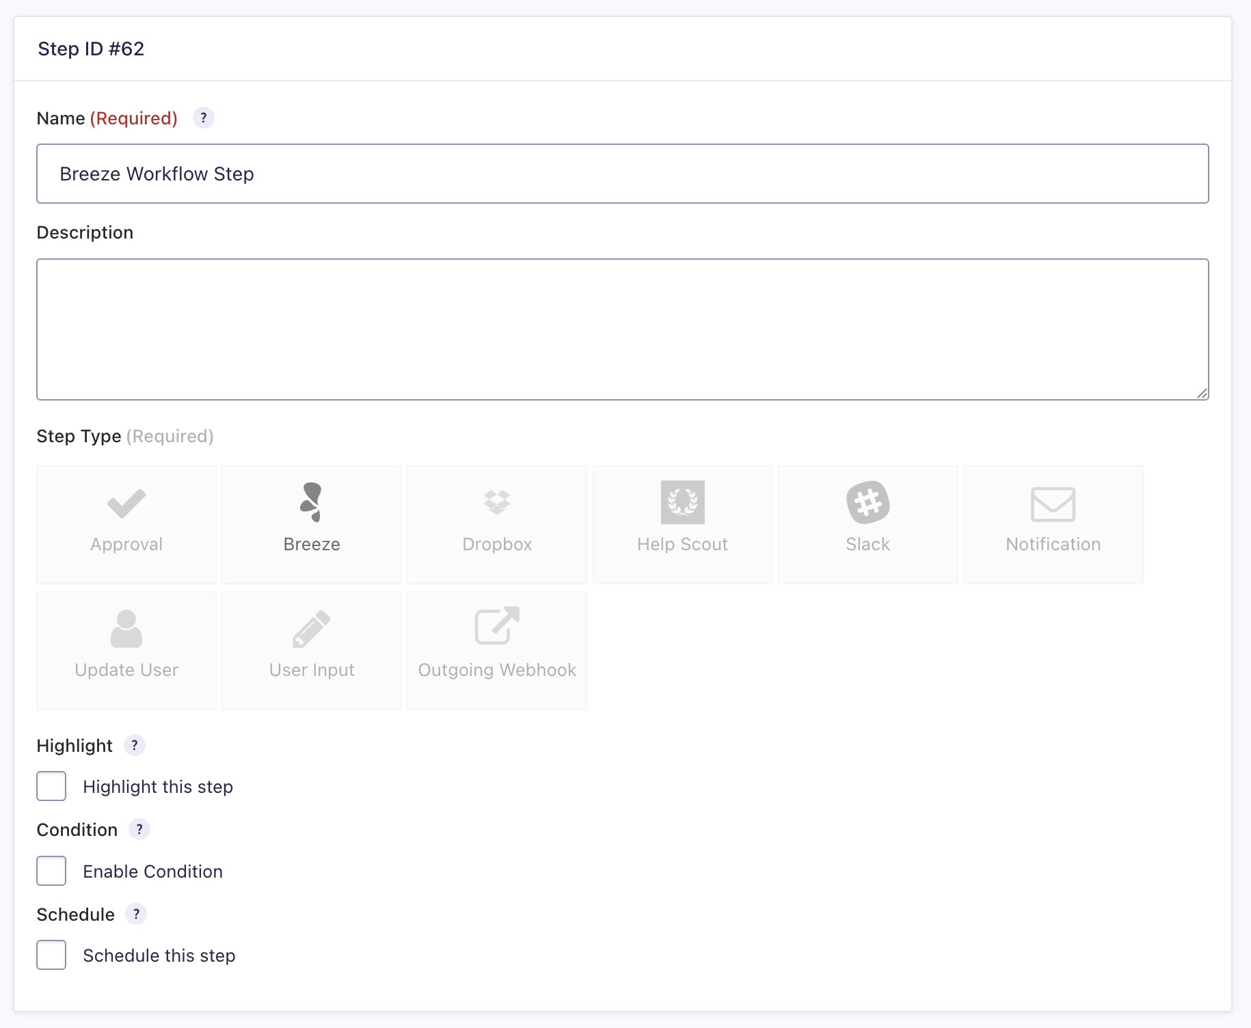Viewport: 1251px width, 1028px height.
Task: Check the Schedule this step box
Action: pyautogui.click(x=51, y=955)
